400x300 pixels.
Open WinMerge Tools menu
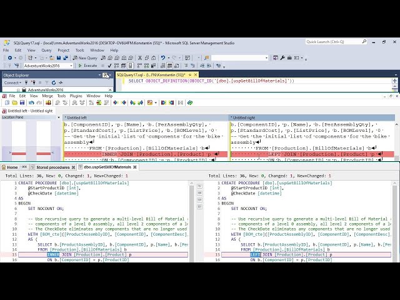61,96
